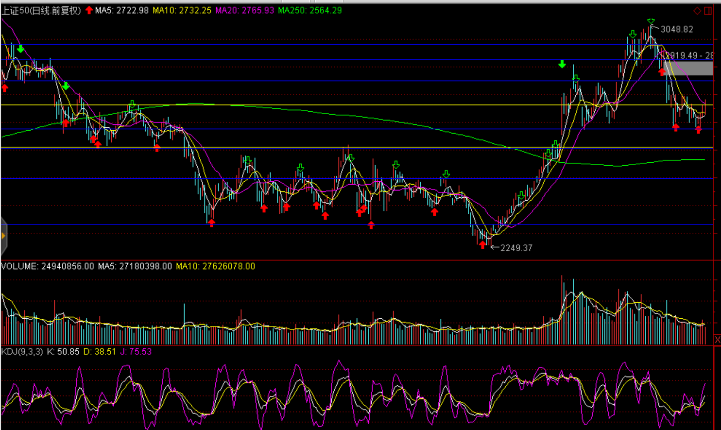Select the MA20: 2765.93 magenta label
This screenshot has width=721, height=430.
coord(244,11)
